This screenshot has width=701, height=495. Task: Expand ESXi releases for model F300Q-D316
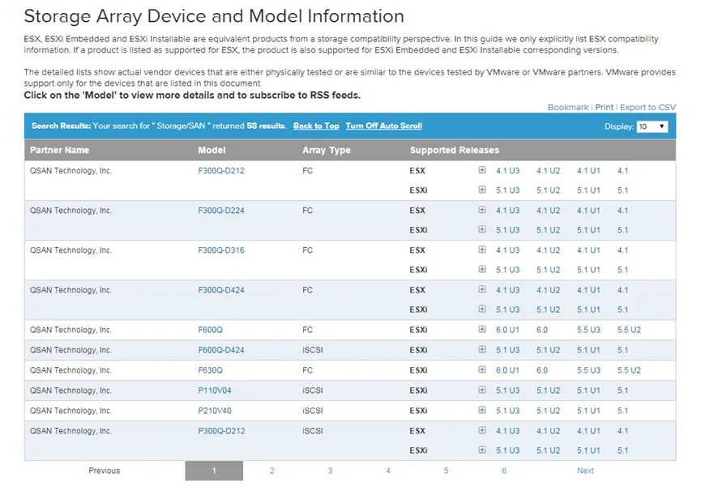[x=482, y=270]
